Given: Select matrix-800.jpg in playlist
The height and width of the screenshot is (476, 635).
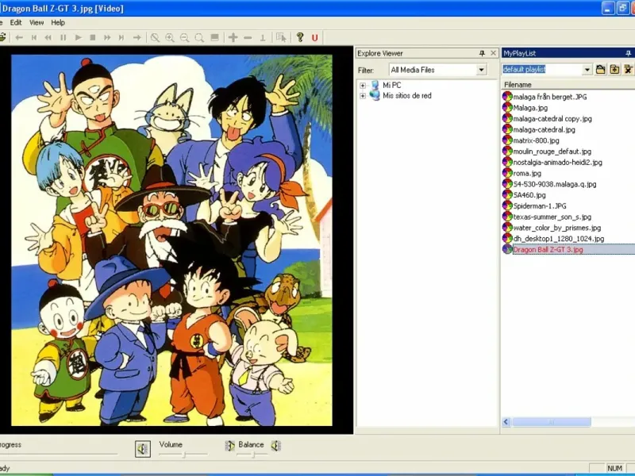Looking at the screenshot, I should (x=536, y=140).
